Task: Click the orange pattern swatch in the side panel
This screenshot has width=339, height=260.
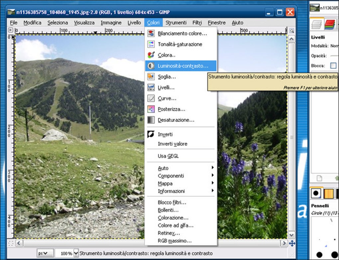Action: [329, 193]
